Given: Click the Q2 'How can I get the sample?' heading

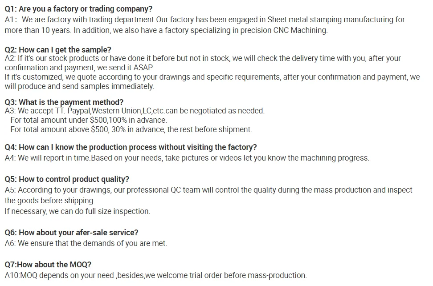Looking at the screenshot, I should pyautogui.click(x=58, y=50).
